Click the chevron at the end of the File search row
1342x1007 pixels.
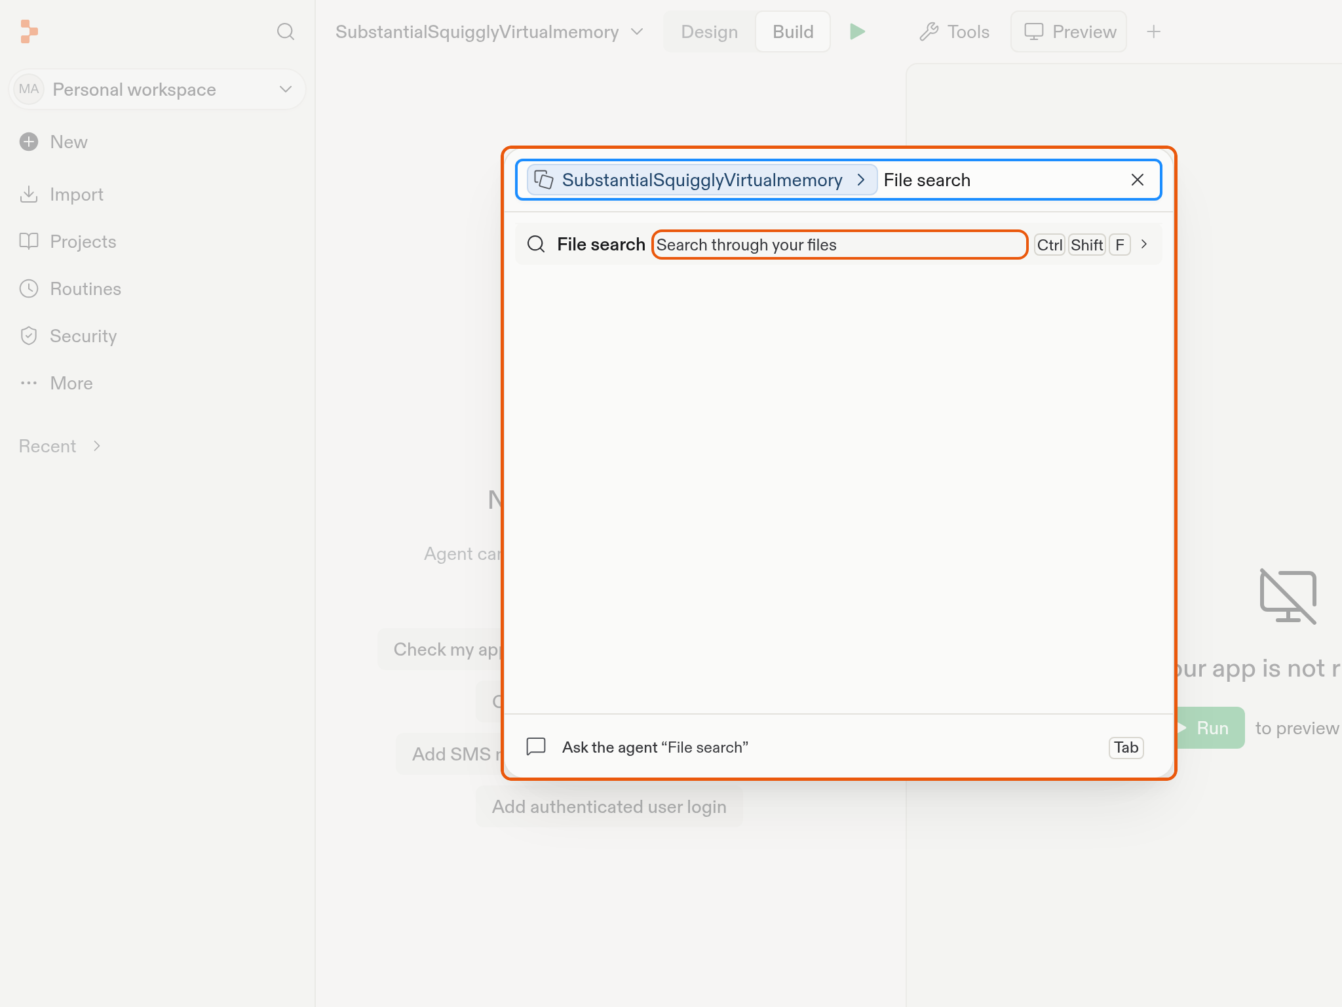tap(1144, 245)
